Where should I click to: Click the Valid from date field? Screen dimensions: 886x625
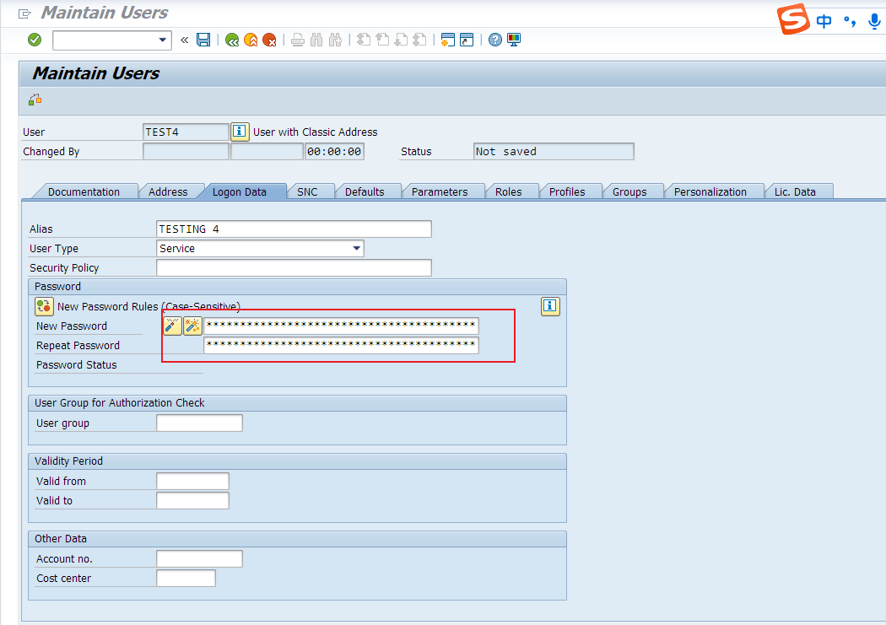(192, 481)
